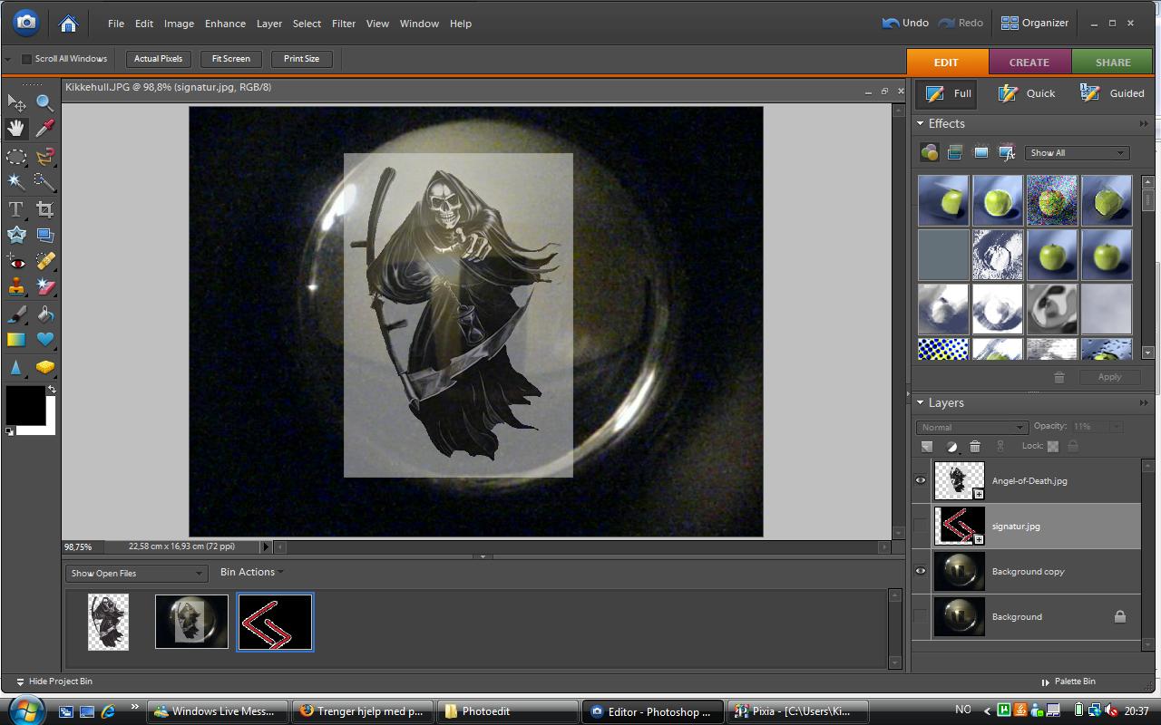This screenshot has height=725, width=1161.
Task: Open the Bin Actions menu
Action: coord(251,572)
